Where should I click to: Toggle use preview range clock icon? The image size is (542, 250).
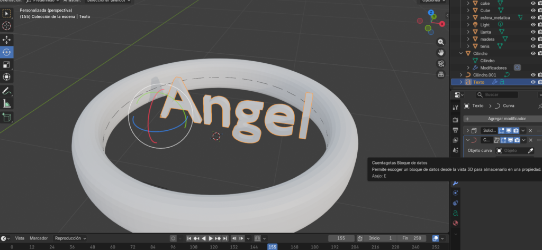pos(360,238)
